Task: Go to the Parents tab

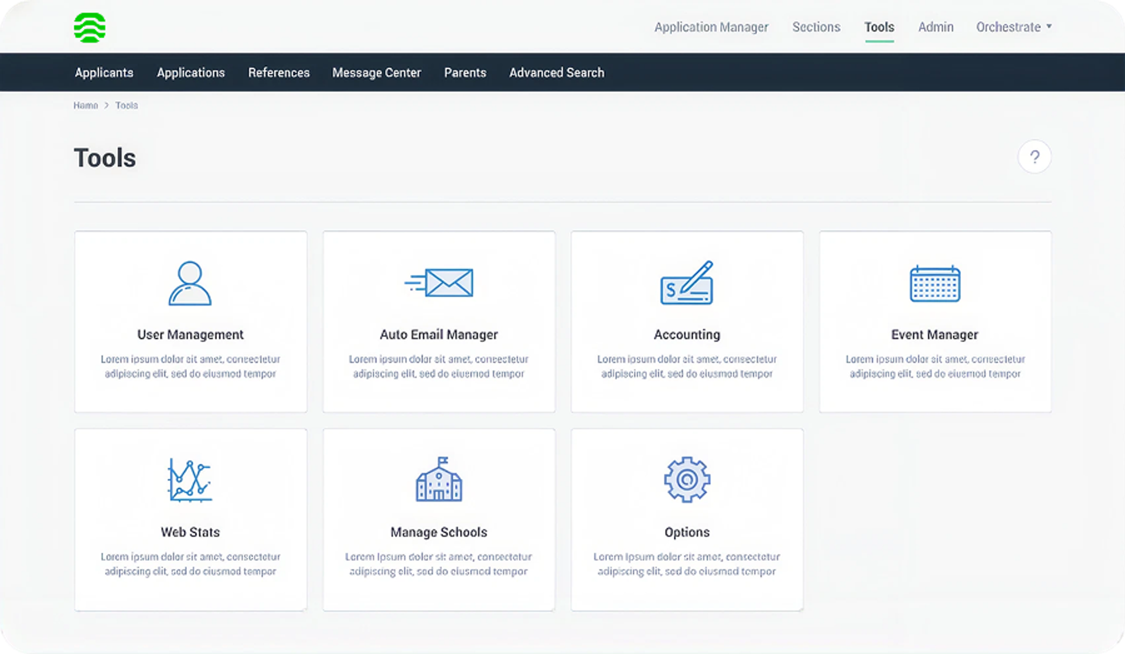Action: click(x=465, y=73)
